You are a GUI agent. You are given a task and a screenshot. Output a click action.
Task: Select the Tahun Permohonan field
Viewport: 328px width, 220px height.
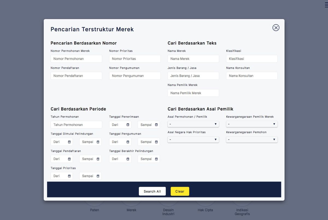click(76, 125)
